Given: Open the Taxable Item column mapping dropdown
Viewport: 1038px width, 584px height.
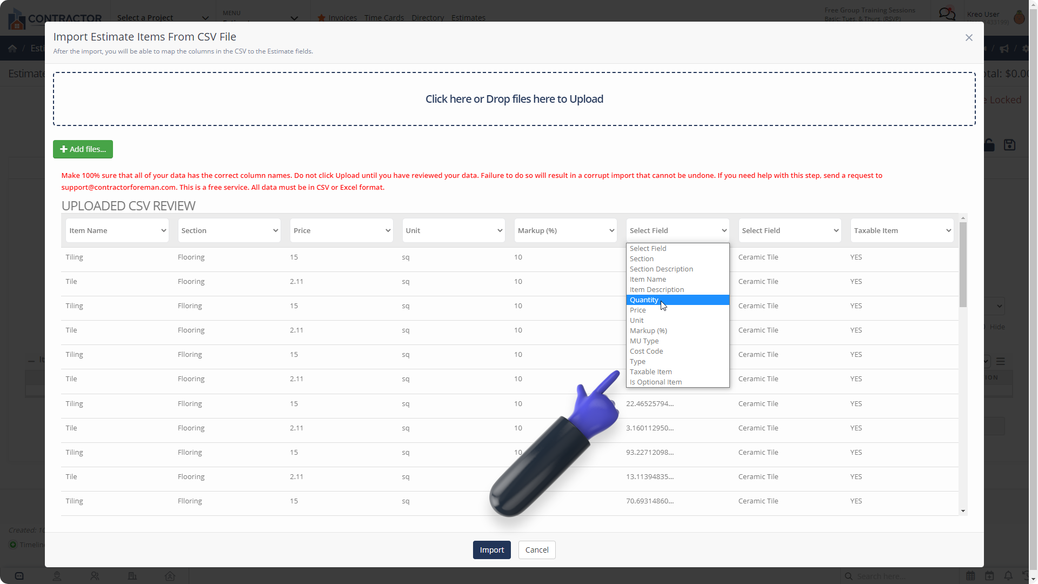Looking at the screenshot, I should 902,230.
